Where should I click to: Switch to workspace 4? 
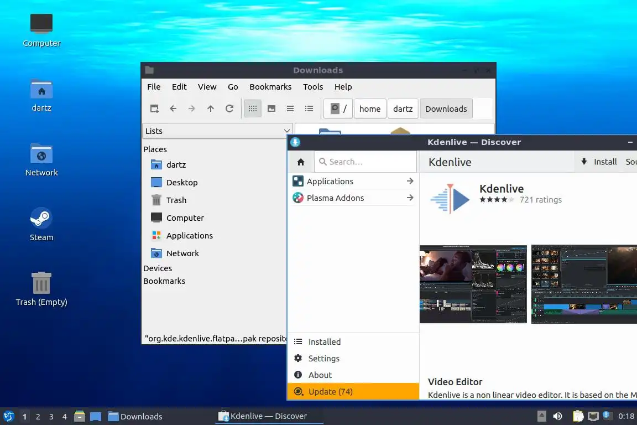click(x=65, y=417)
